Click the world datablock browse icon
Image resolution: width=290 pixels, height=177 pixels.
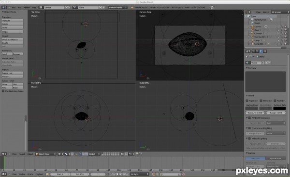248,63
